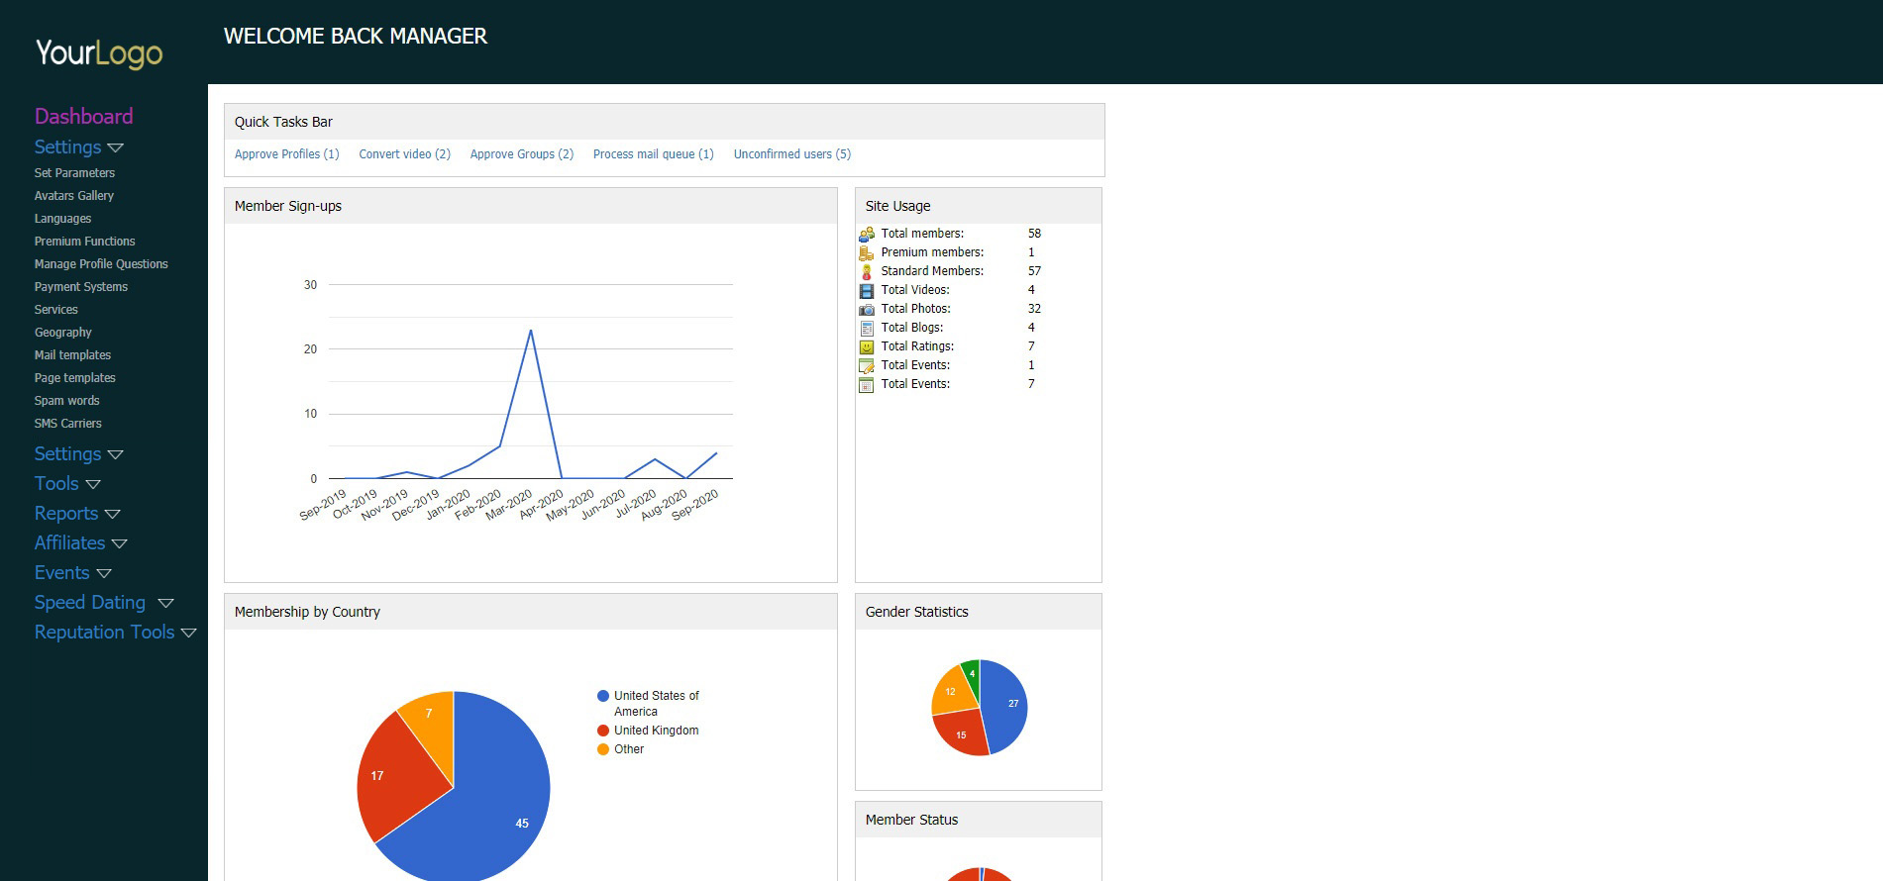Open Mail templates
Image resolution: width=1883 pixels, height=881 pixels.
72,355
